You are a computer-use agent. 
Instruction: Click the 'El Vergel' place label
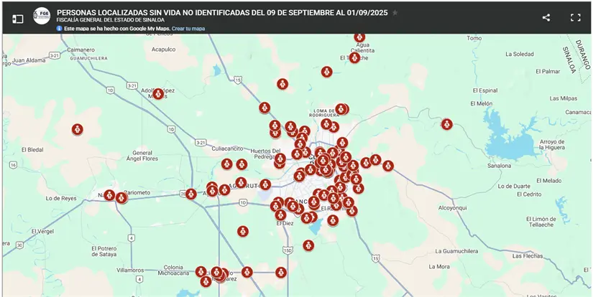(x=42, y=231)
